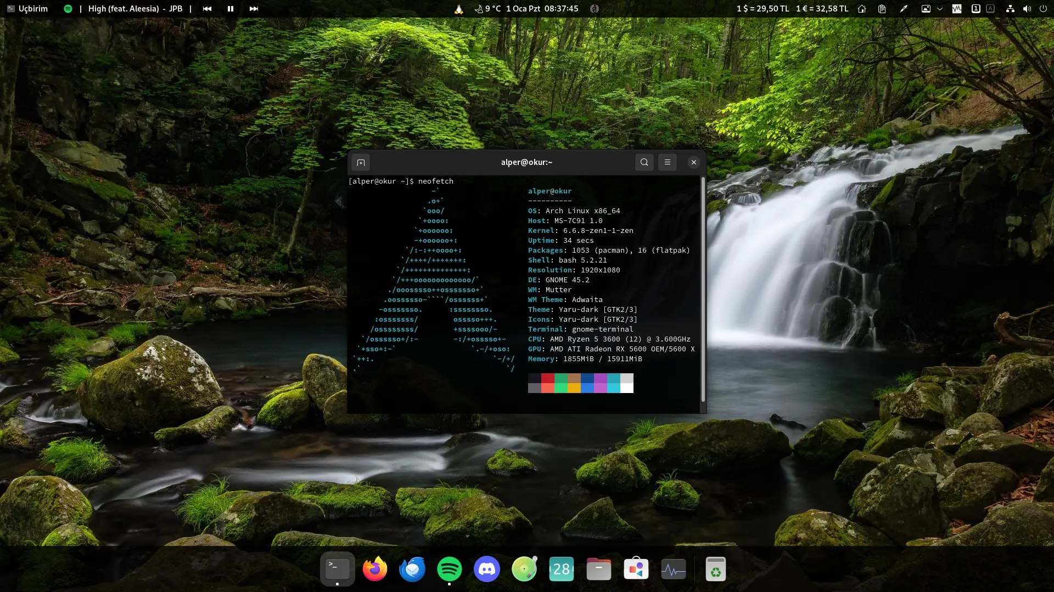Open the volume indicator
The width and height of the screenshot is (1054, 592).
coord(1027,9)
